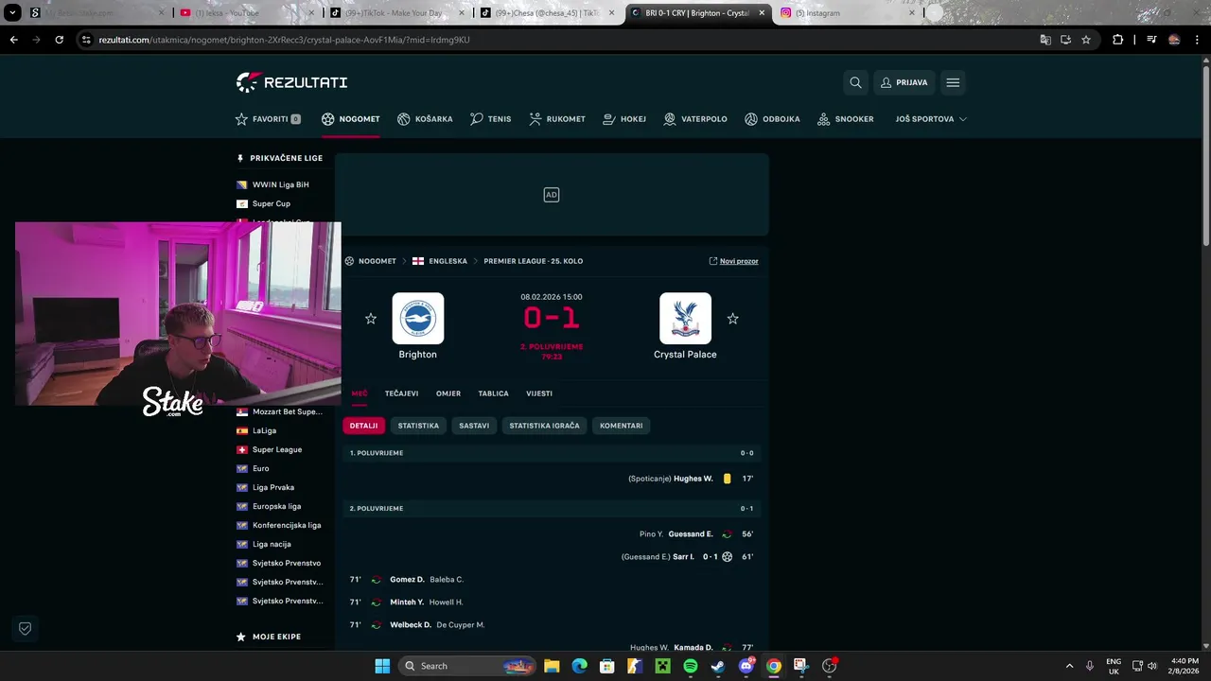Click the Crystal Palace club crest
Screen dimensions: 1211x681
point(685,318)
